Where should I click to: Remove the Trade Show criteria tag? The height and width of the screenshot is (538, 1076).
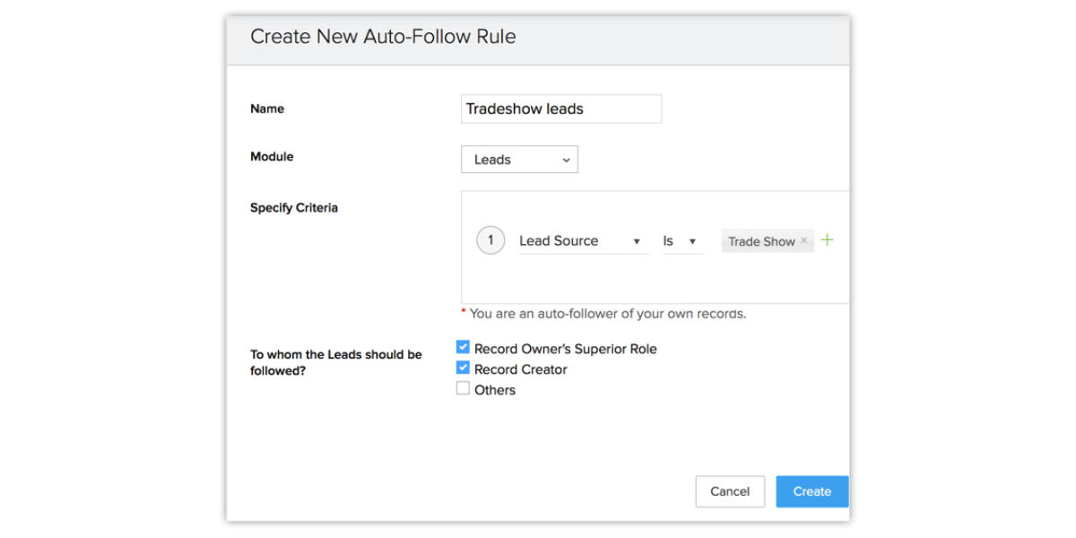pyautogui.click(x=803, y=240)
